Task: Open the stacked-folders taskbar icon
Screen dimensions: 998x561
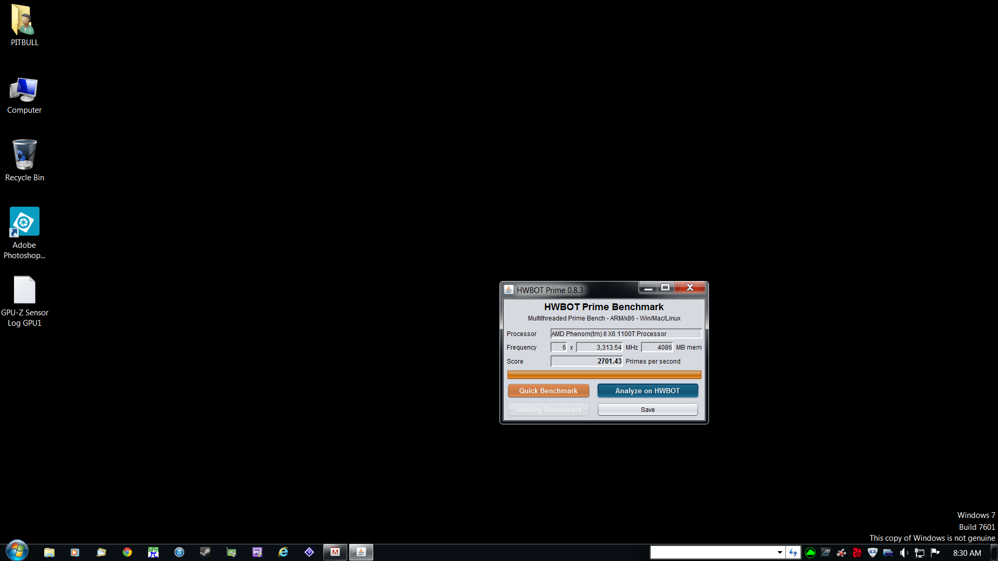Action: (x=101, y=552)
